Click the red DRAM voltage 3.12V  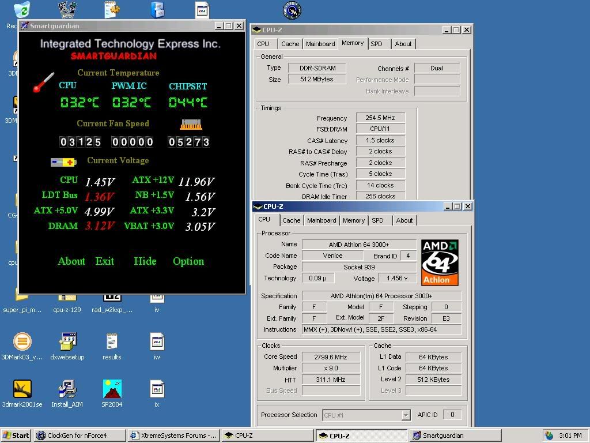pos(100,226)
